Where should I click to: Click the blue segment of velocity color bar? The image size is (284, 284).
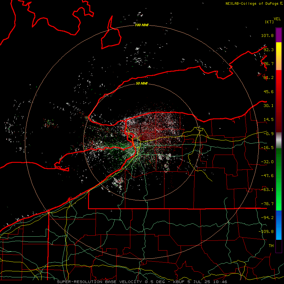click(x=279, y=225)
